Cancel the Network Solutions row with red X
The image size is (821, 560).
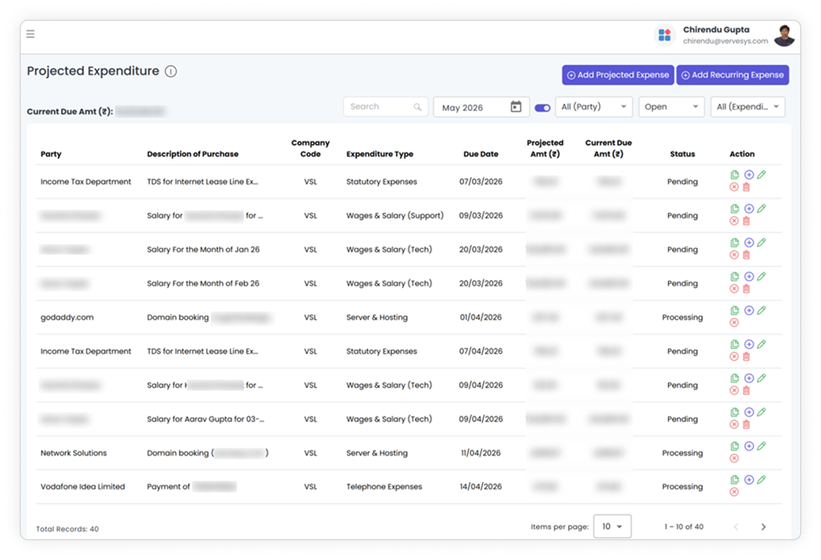pos(734,458)
